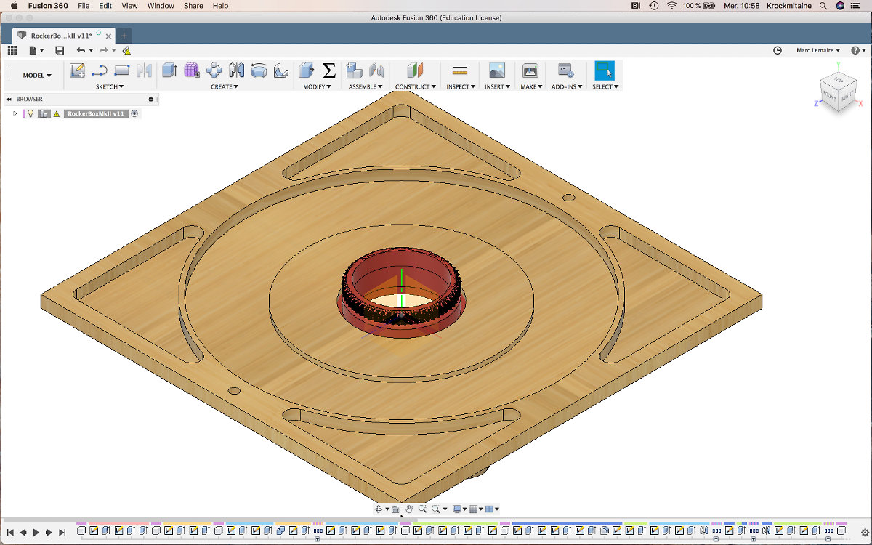Open the File menu in menu bar
The width and height of the screenshot is (872, 545).
coord(84,6)
